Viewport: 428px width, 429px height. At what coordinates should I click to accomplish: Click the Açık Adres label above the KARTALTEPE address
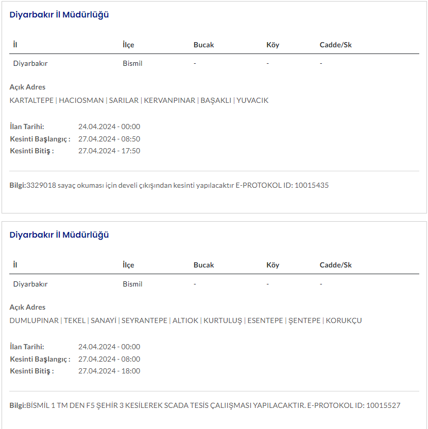pos(27,87)
